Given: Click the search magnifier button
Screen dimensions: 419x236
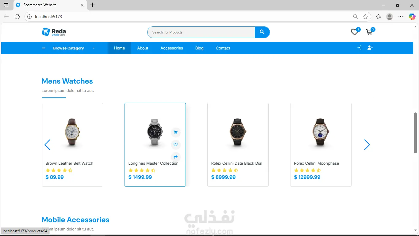Looking at the screenshot, I should (262, 32).
